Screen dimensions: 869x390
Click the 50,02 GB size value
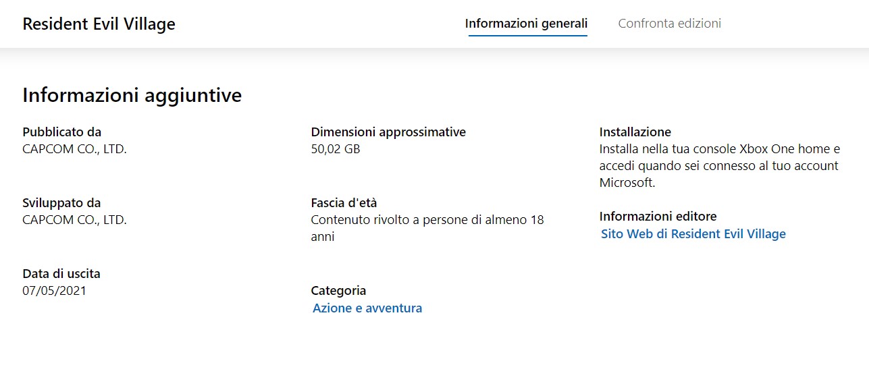pyautogui.click(x=336, y=149)
